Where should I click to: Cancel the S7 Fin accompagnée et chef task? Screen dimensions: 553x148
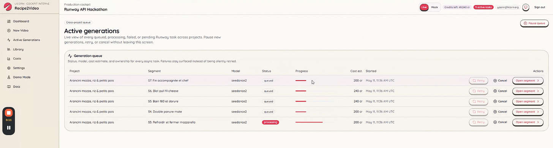500,80
